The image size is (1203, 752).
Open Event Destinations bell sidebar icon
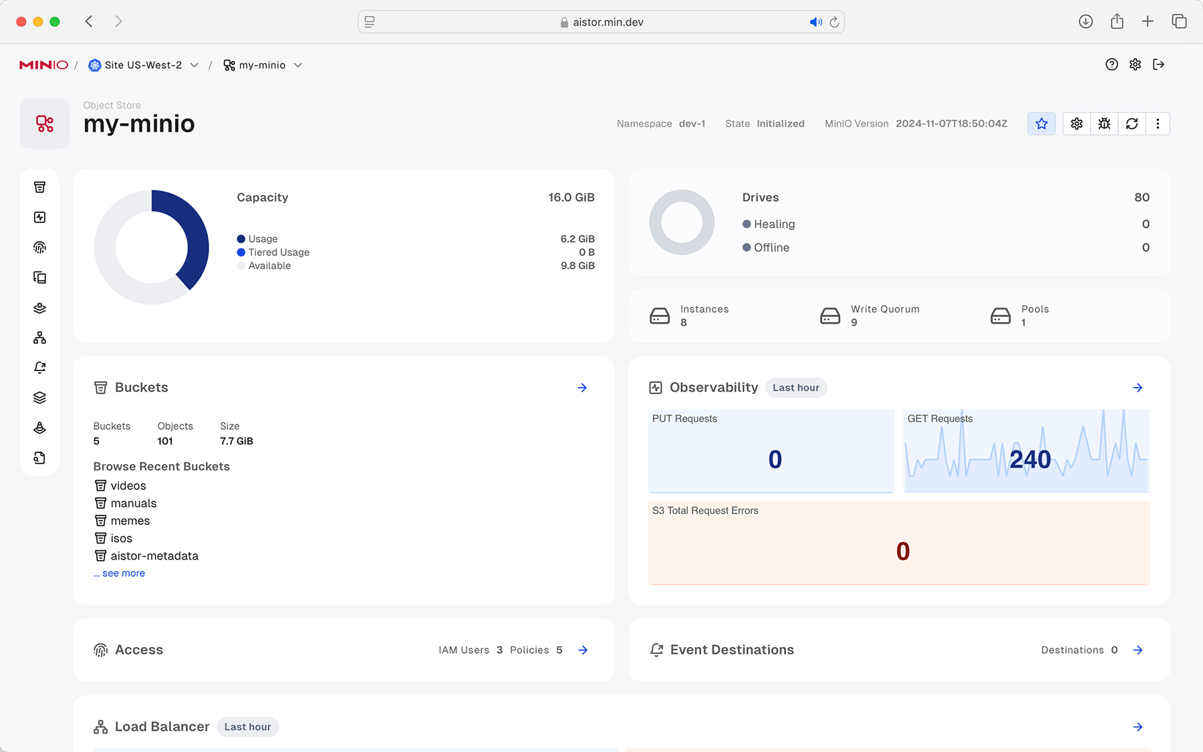coord(39,368)
